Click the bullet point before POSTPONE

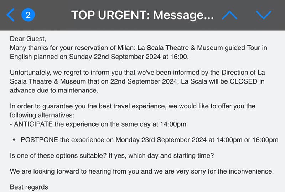click(14, 140)
